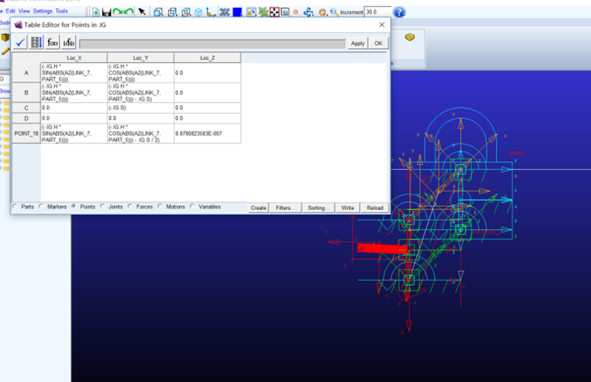Open the Tools menu

tap(61, 11)
